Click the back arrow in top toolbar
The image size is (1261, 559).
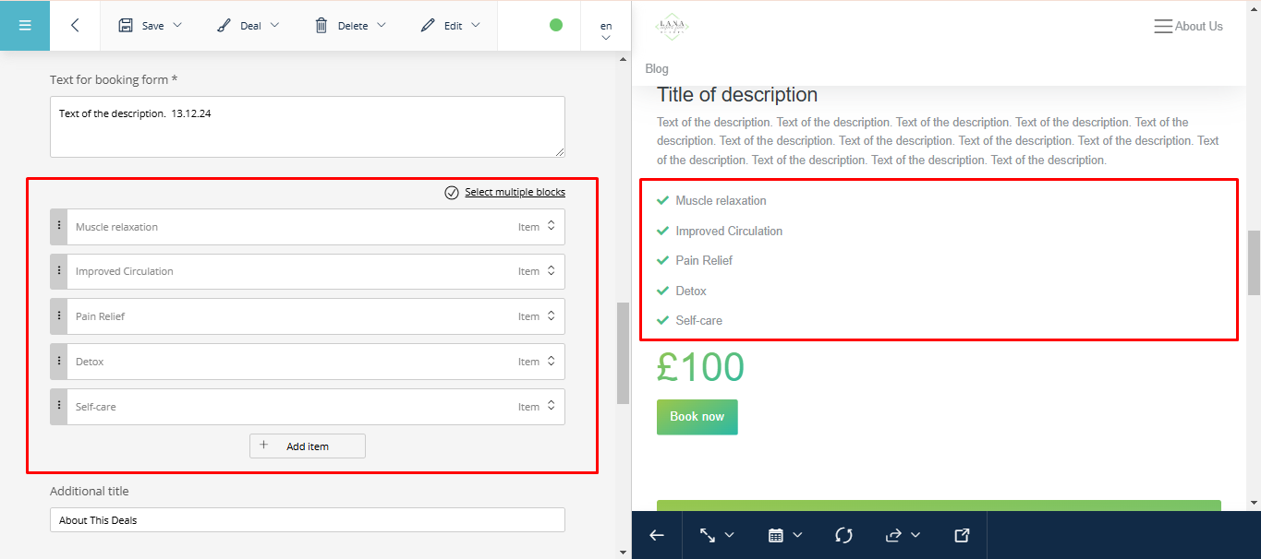(75, 26)
